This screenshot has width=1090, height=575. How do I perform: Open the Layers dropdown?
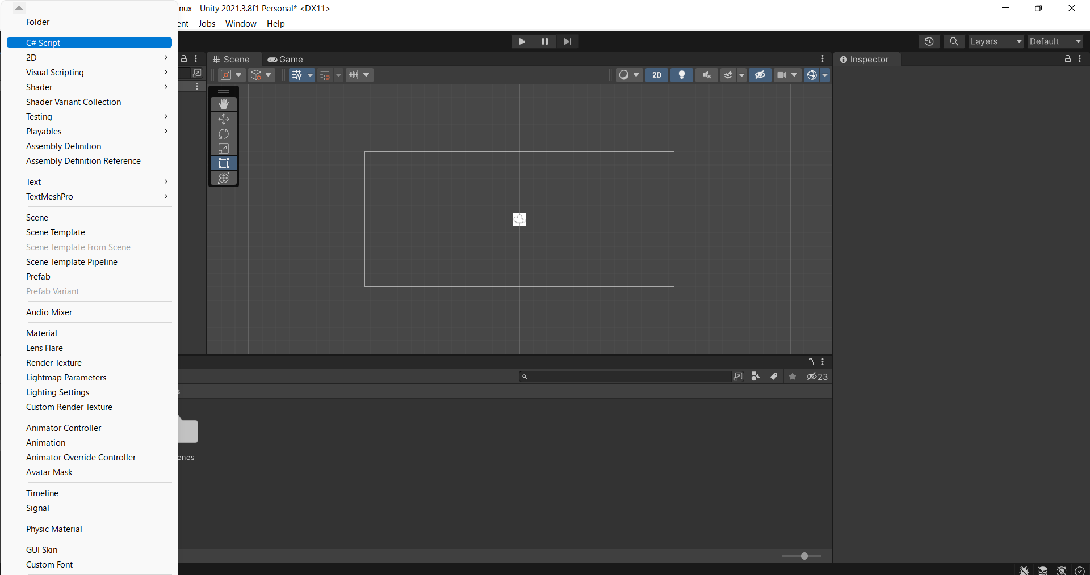click(996, 41)
